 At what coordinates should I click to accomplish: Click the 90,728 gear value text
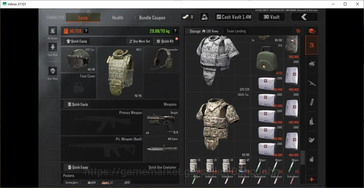click(75, 31)
